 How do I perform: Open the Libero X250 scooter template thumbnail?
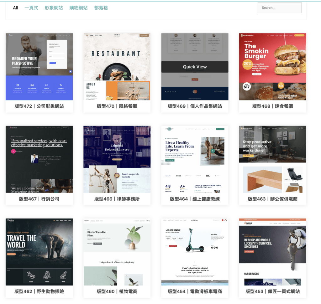click(x=195, y=252)
